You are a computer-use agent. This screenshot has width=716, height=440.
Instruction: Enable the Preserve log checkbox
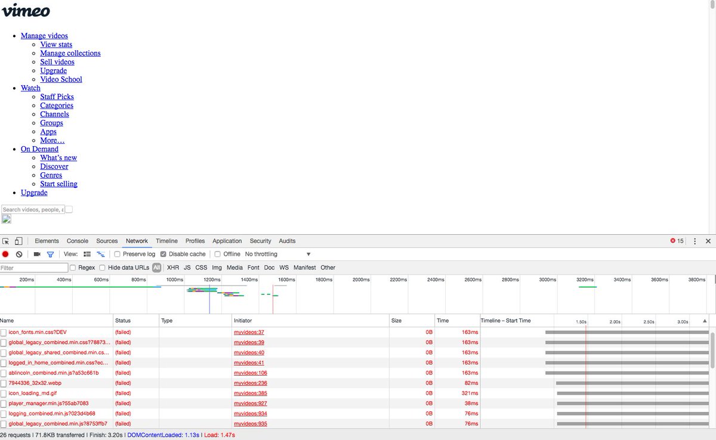118,254
